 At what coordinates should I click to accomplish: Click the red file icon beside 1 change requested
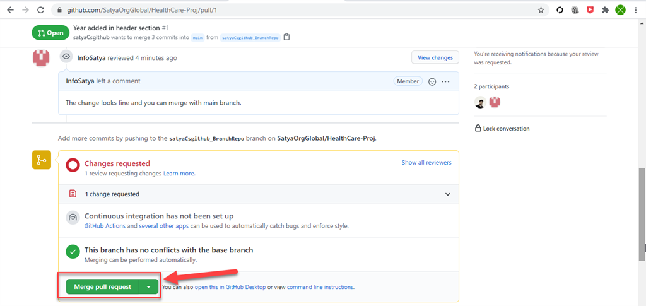tap(73, 194)
